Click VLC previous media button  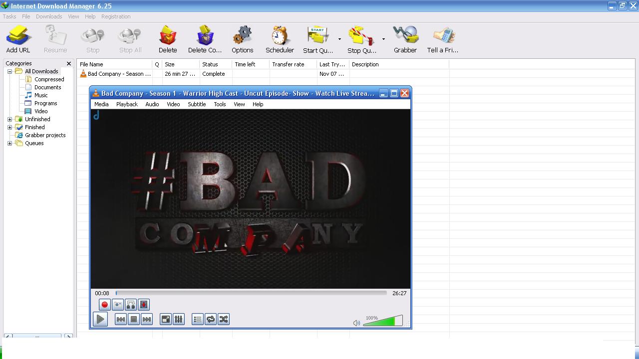[121, 320]
